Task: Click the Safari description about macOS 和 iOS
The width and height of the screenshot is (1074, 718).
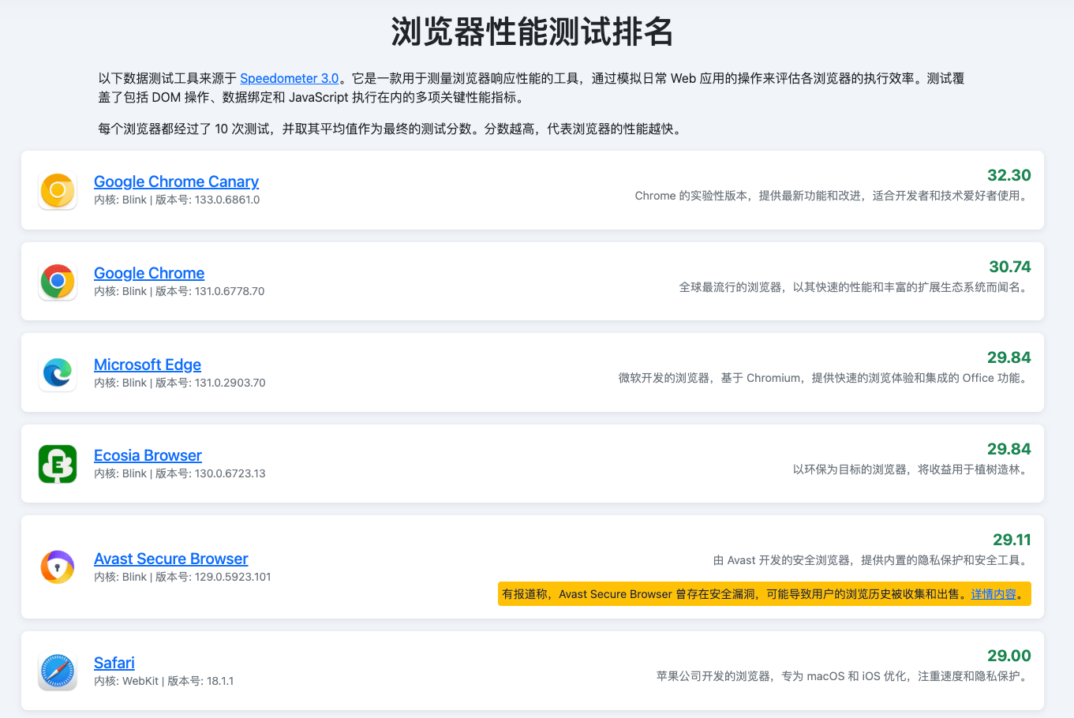Action: pos(844,676)
